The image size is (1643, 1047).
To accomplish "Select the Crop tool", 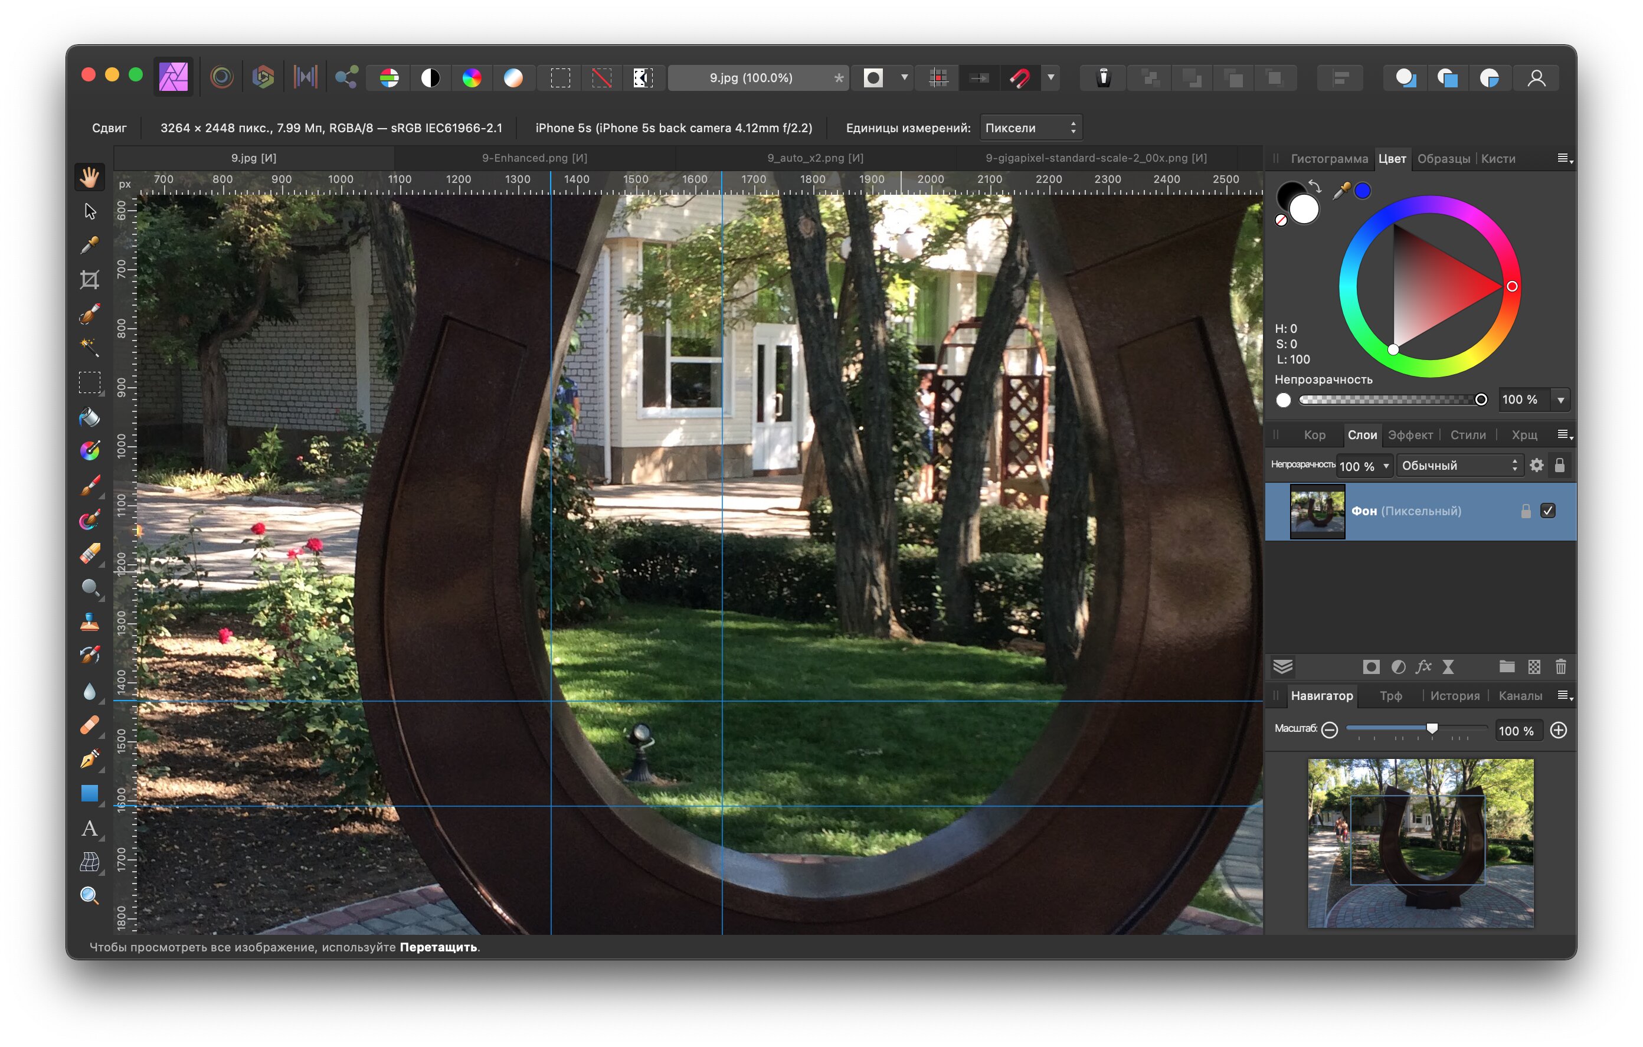I will pos(89,280).
